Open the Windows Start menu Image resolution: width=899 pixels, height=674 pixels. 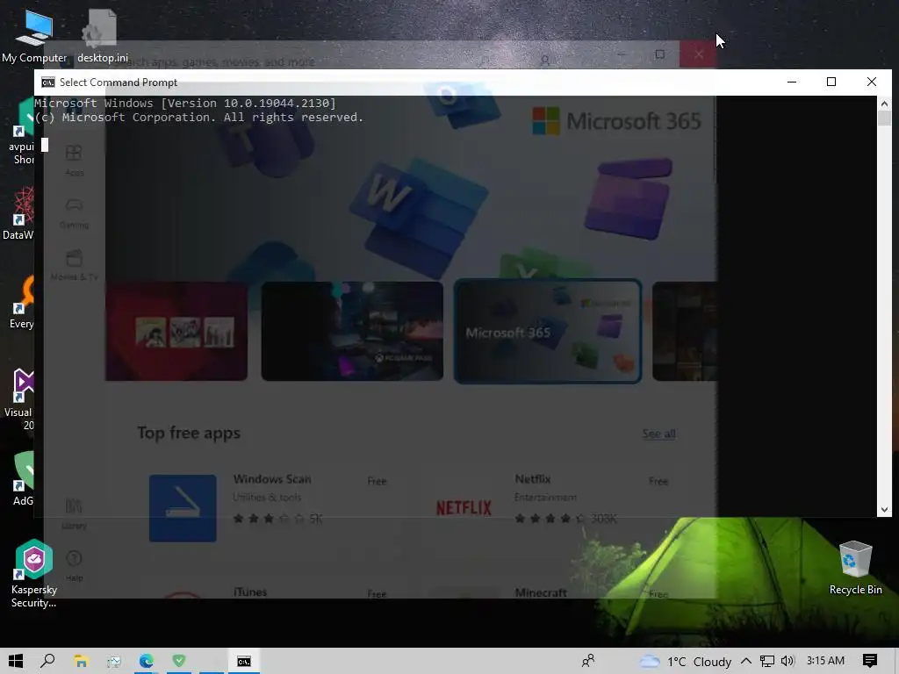pos(16,661)
